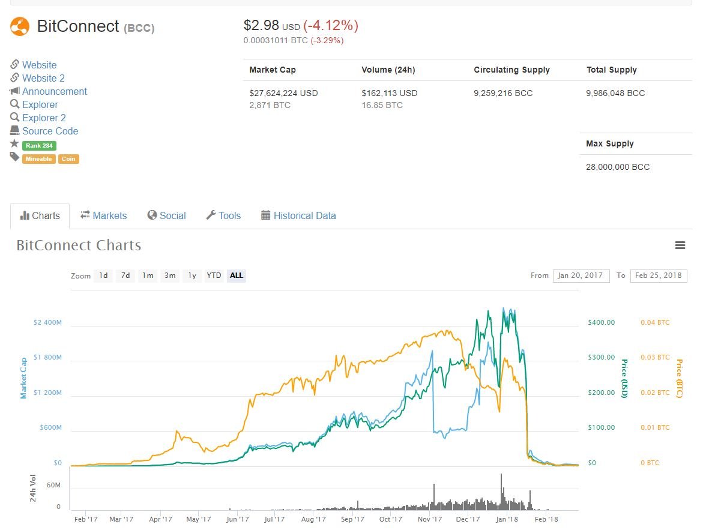Switch to the Tools tab

pyautogui.click(x=223, y=215)
